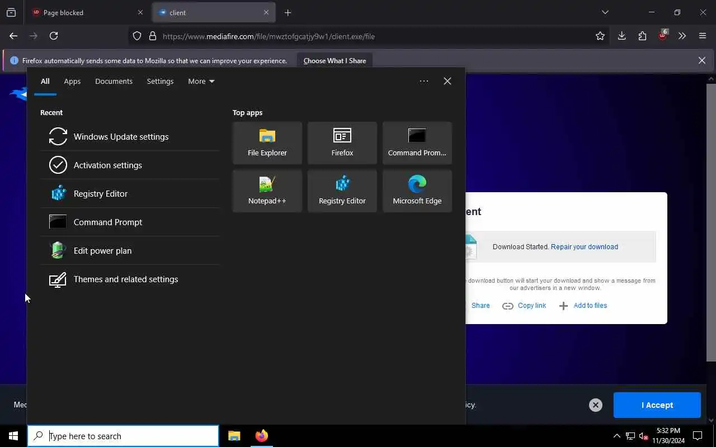Click the I Accept cookie button

(657, 405)
